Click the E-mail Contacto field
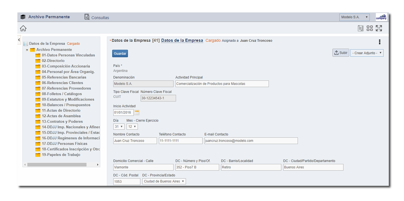The width and height of the screenshot is (404, 201). pos(251,141)
